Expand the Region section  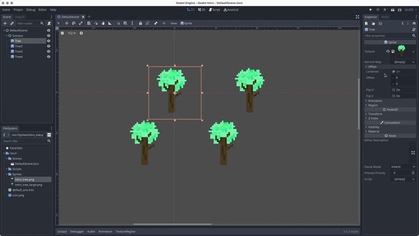[390, 105]
